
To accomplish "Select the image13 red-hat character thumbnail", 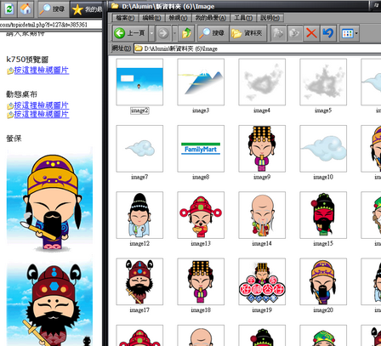I will [201, 215].
